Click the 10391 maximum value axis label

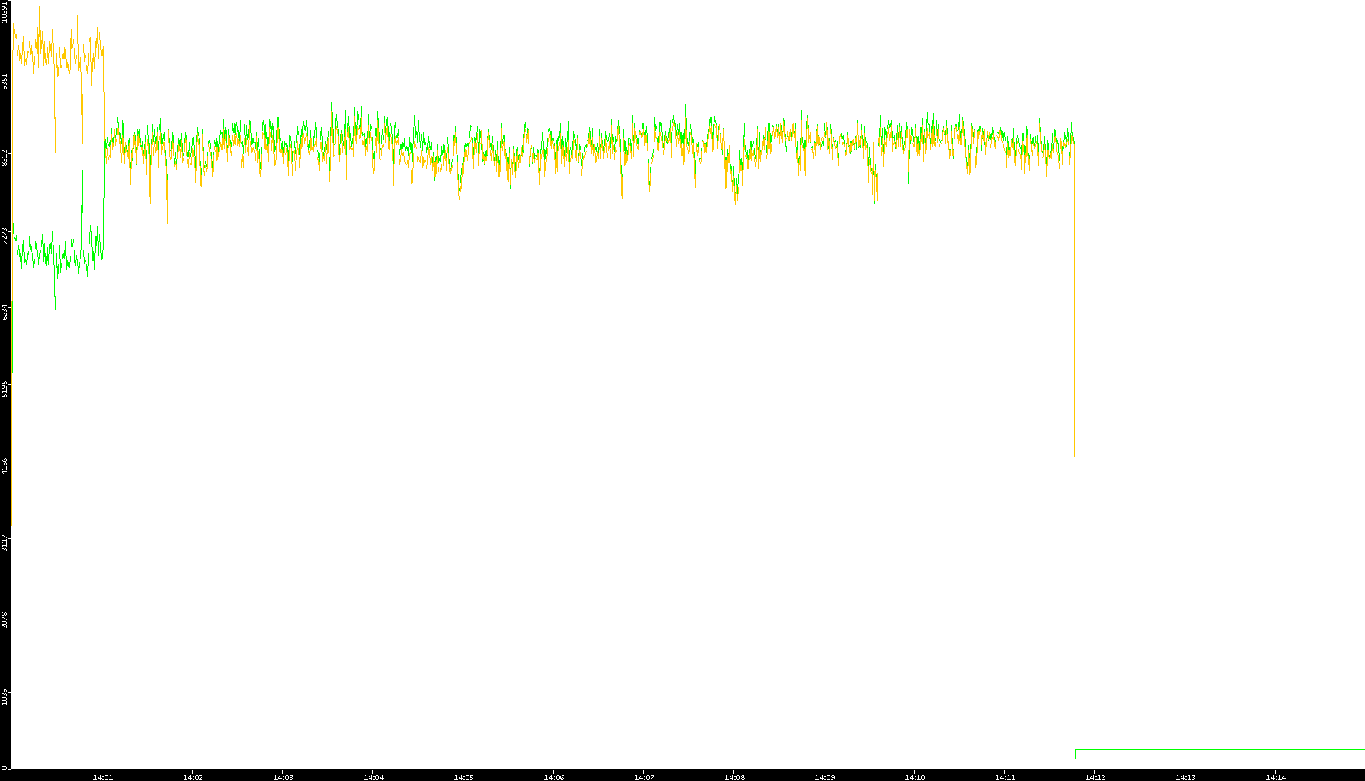[x=5, y=12]
